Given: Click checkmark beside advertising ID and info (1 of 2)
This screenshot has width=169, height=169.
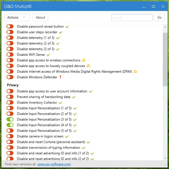Looking at the screenshot, I should tap(92, 154).
